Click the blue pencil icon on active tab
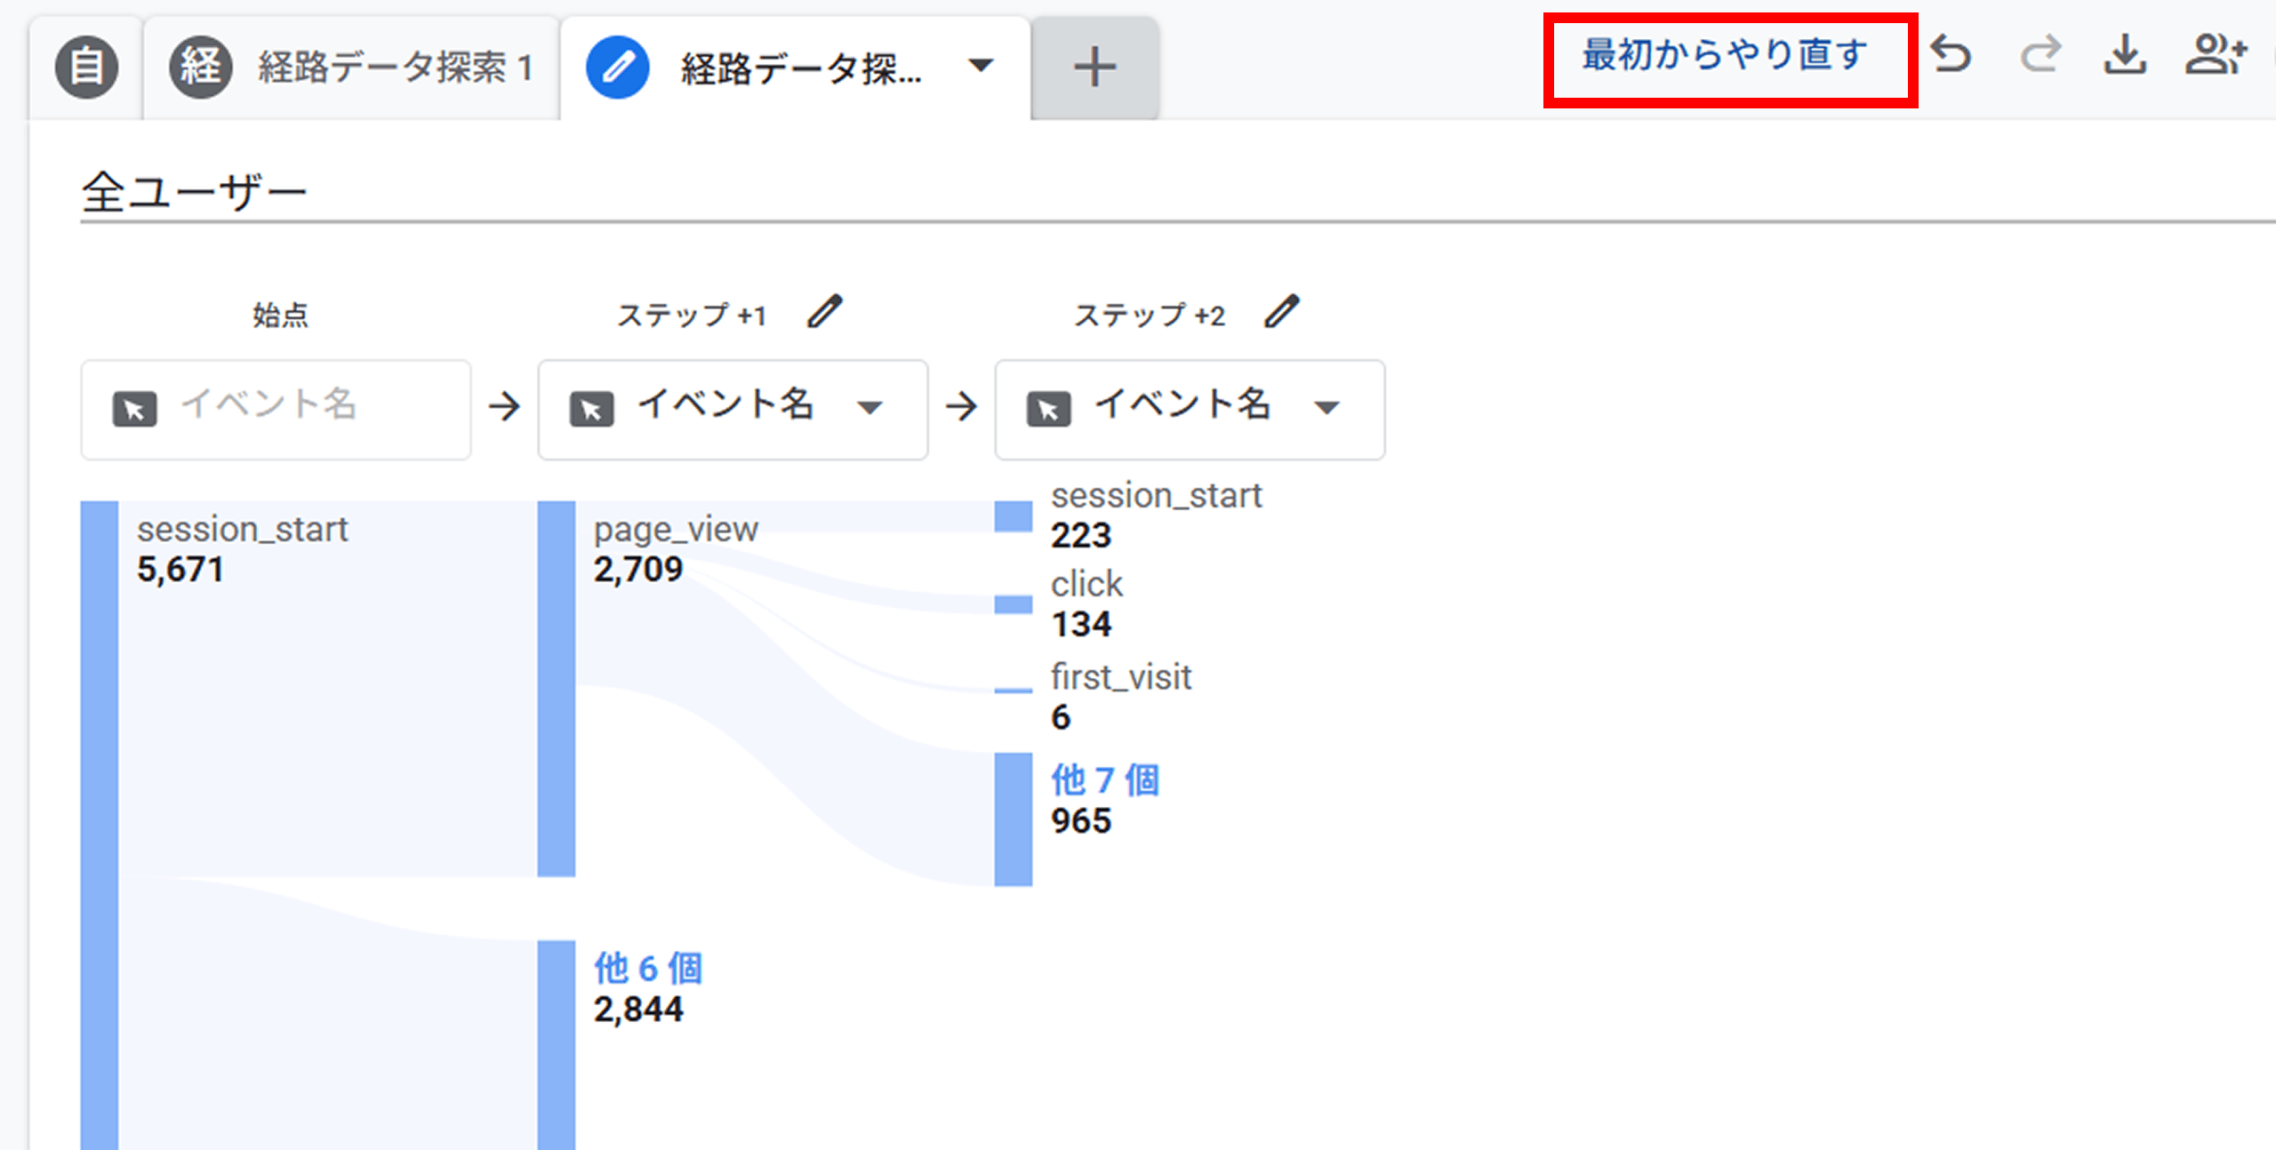Viewport: 2276px width, 1150px height. (617, 67)
